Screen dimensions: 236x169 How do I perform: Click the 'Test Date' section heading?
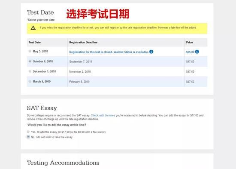coord(40,12)
